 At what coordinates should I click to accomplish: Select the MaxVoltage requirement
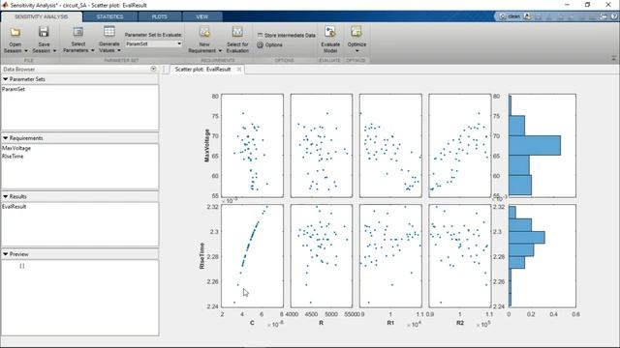click(x=16, y=148)
